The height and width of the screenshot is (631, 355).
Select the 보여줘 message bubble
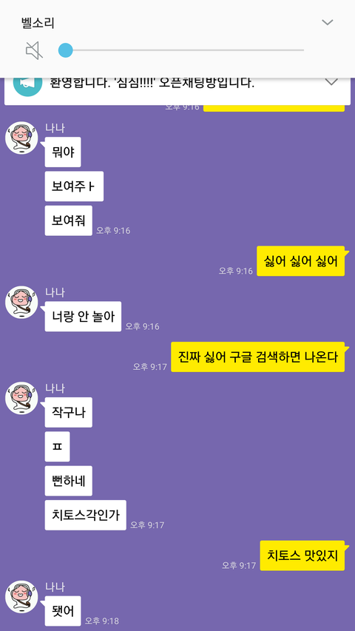pyautogui.click(x=69, y=220)
